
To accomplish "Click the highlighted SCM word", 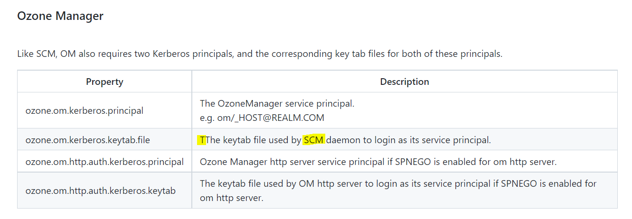I will (x=313, y=140).
